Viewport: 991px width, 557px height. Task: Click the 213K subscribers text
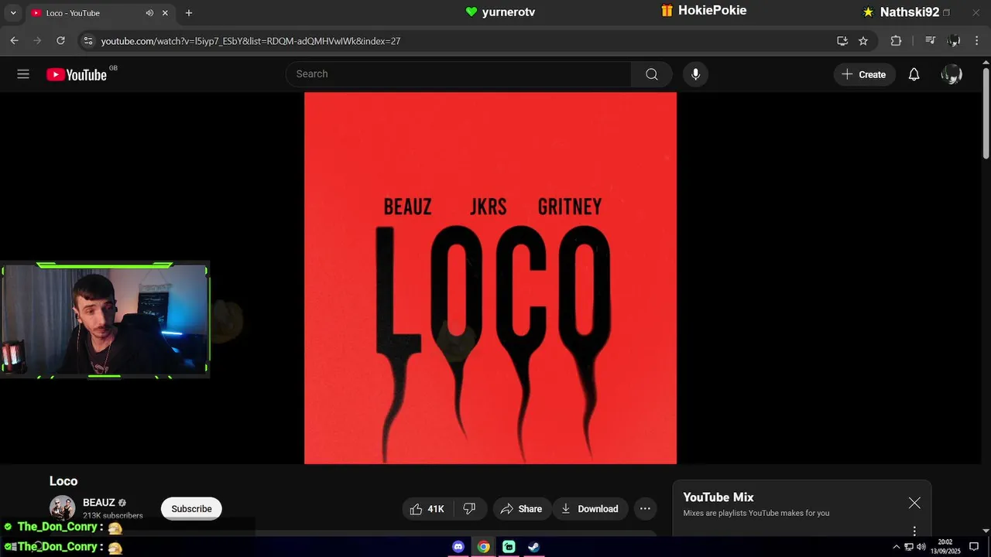point(113,515)
